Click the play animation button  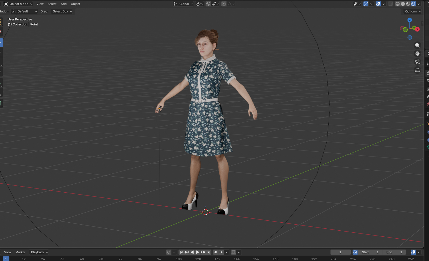[x=197, y=252]
